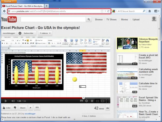This screenshot has height=122, width=162.
Task: Open Create a pivot table video thumbnail
Action: pyautogui.click(x=127, y=60)
